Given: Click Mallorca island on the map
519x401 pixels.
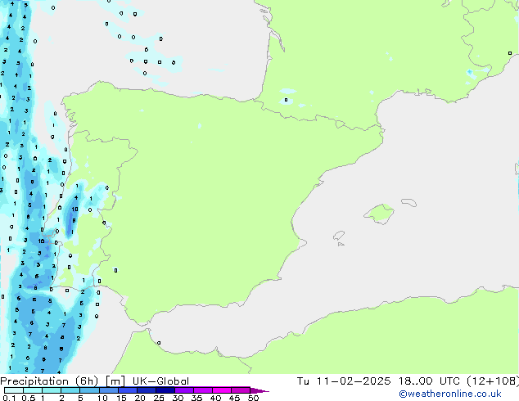Looking at the screenshot, I should [x=380, y=214].
